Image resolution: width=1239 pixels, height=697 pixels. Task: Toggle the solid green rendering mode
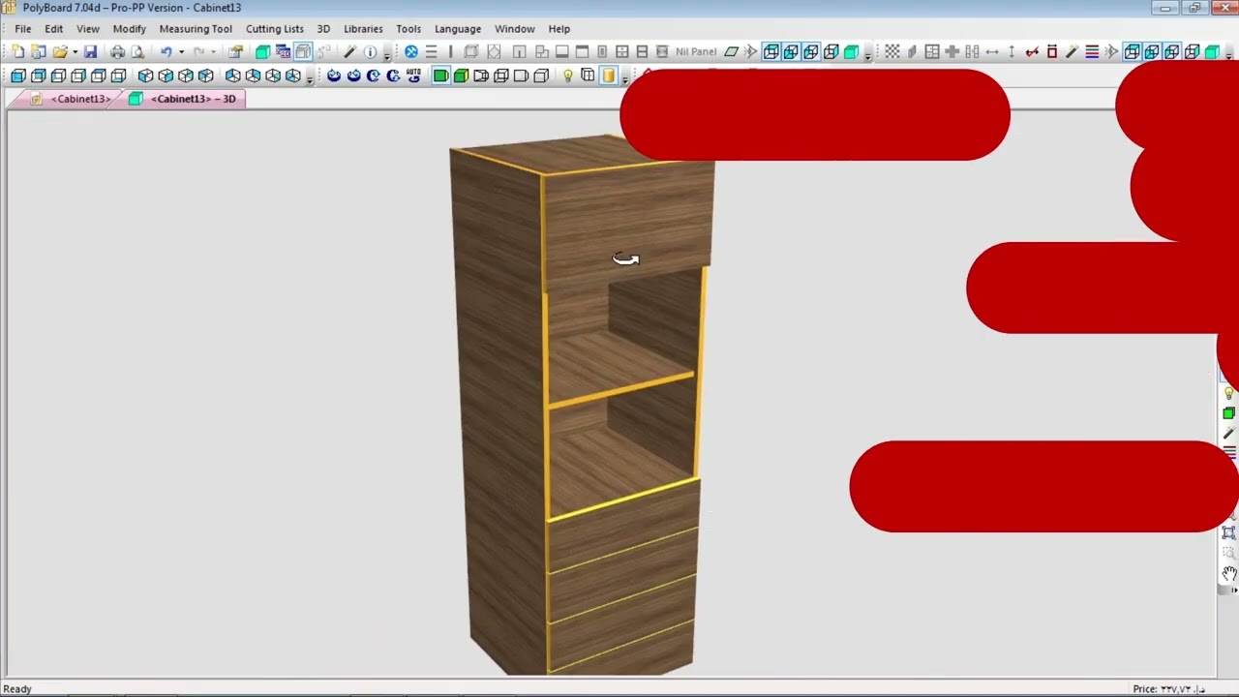coord(440,76)
